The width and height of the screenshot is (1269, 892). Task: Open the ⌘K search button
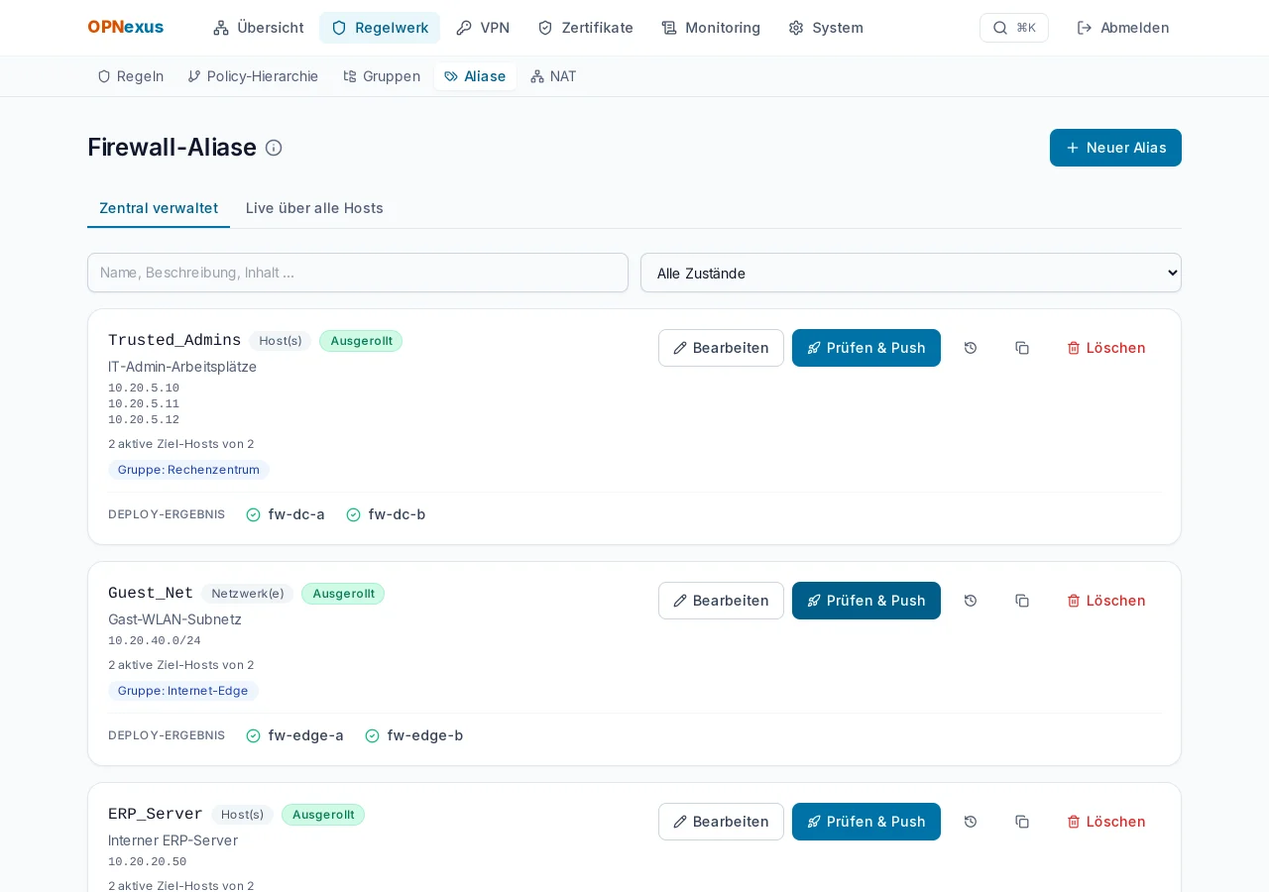(x=1013, y=28)
